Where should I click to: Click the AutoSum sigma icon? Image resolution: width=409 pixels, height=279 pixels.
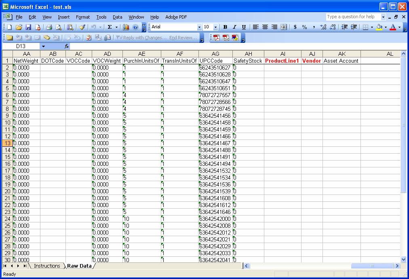110,27
